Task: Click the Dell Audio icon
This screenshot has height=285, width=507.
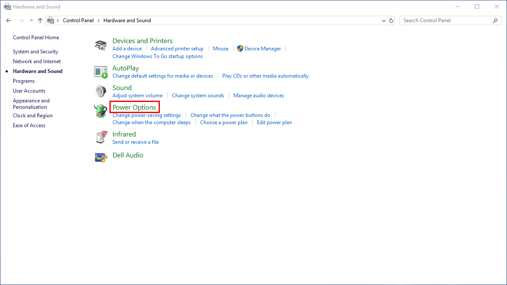Action: [x=100, y=157]
